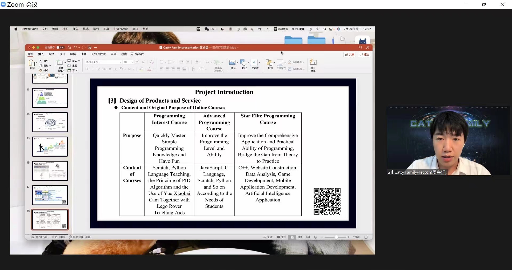512x270 pixels.
Task: Toggle the Comments (批注) pane in status bar
Action: point(281,237)
